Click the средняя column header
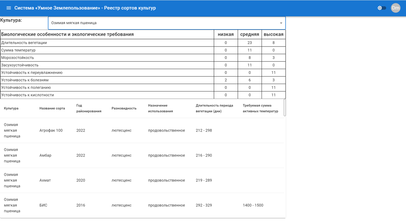The width and height of the screenshot is (406, 221). click(250, 34)
